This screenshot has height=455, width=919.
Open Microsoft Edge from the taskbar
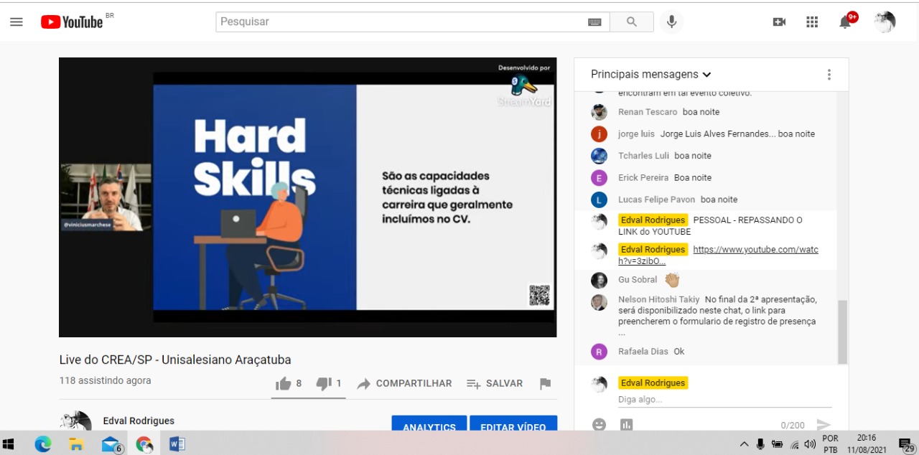click(x=43, y=444)
